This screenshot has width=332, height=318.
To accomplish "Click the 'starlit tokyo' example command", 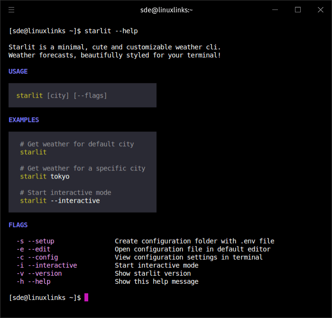I will (45, 177).
